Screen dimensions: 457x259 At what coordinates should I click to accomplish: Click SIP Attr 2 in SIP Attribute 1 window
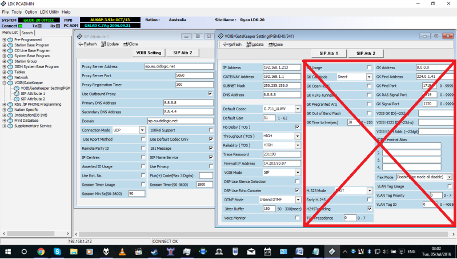click(x=183, y=53)
